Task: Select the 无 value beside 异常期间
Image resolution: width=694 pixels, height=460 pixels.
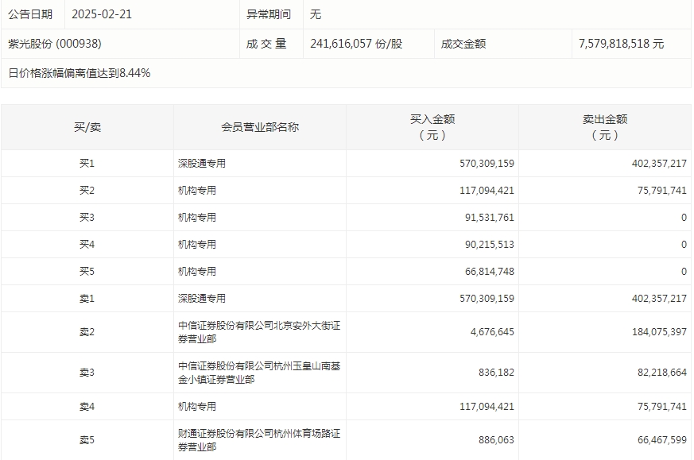Action: (315, 14)
